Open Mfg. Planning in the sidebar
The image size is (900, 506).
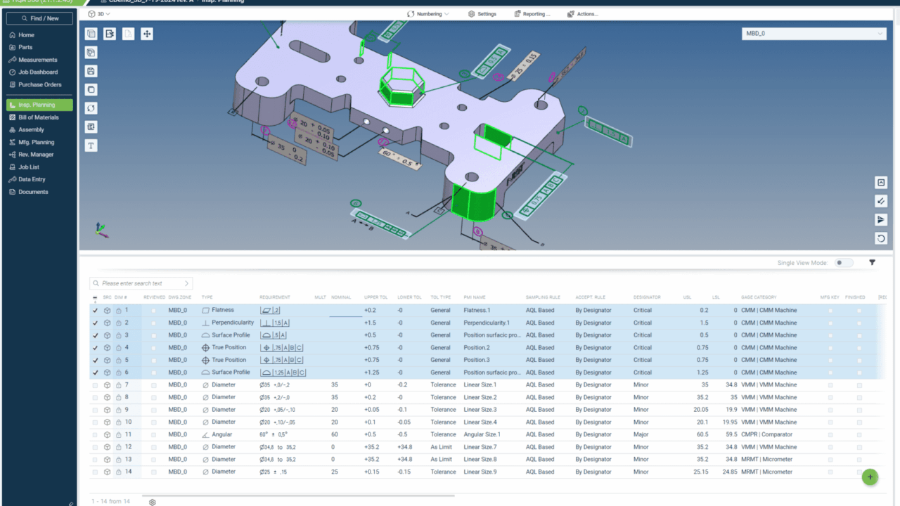40,143
